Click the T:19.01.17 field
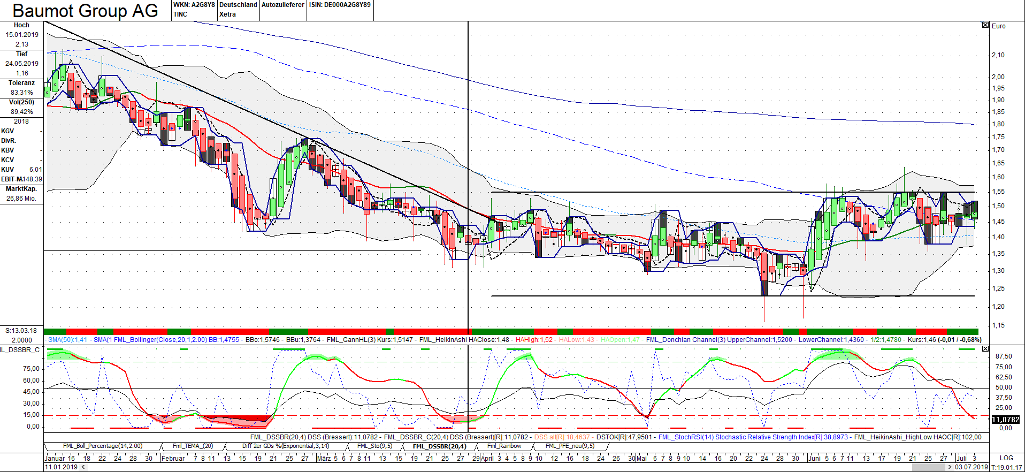The height and width of the screenshot is (472, 1025). click(x=1007, y=467)
